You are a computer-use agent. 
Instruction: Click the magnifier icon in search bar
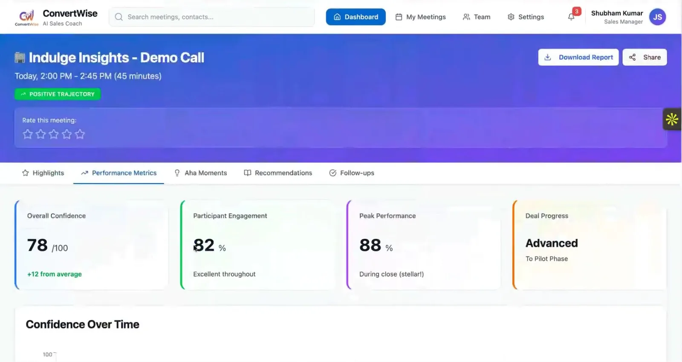coord(119,17)
